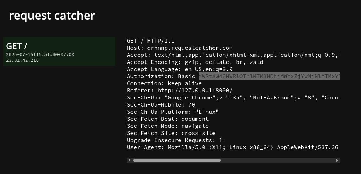The image size is (361, 174).
Task: Click the empty scrollbar track area
Action: 278,160
